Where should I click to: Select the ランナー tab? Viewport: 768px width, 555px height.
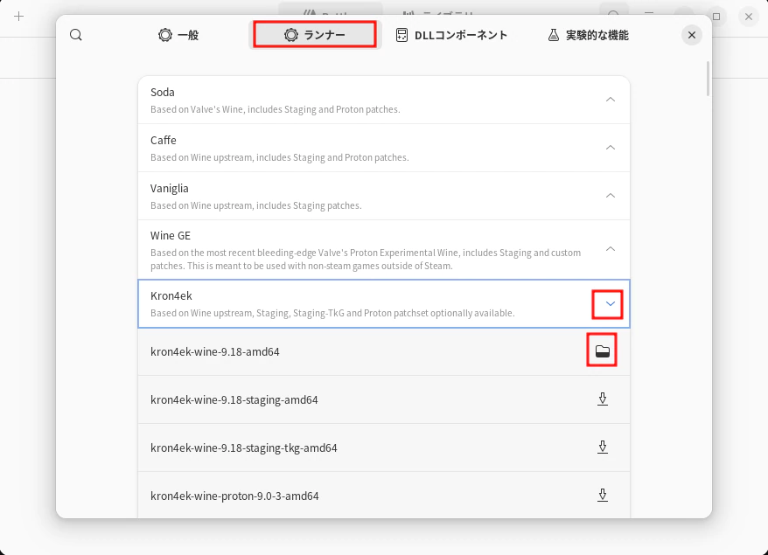point(315,35)
